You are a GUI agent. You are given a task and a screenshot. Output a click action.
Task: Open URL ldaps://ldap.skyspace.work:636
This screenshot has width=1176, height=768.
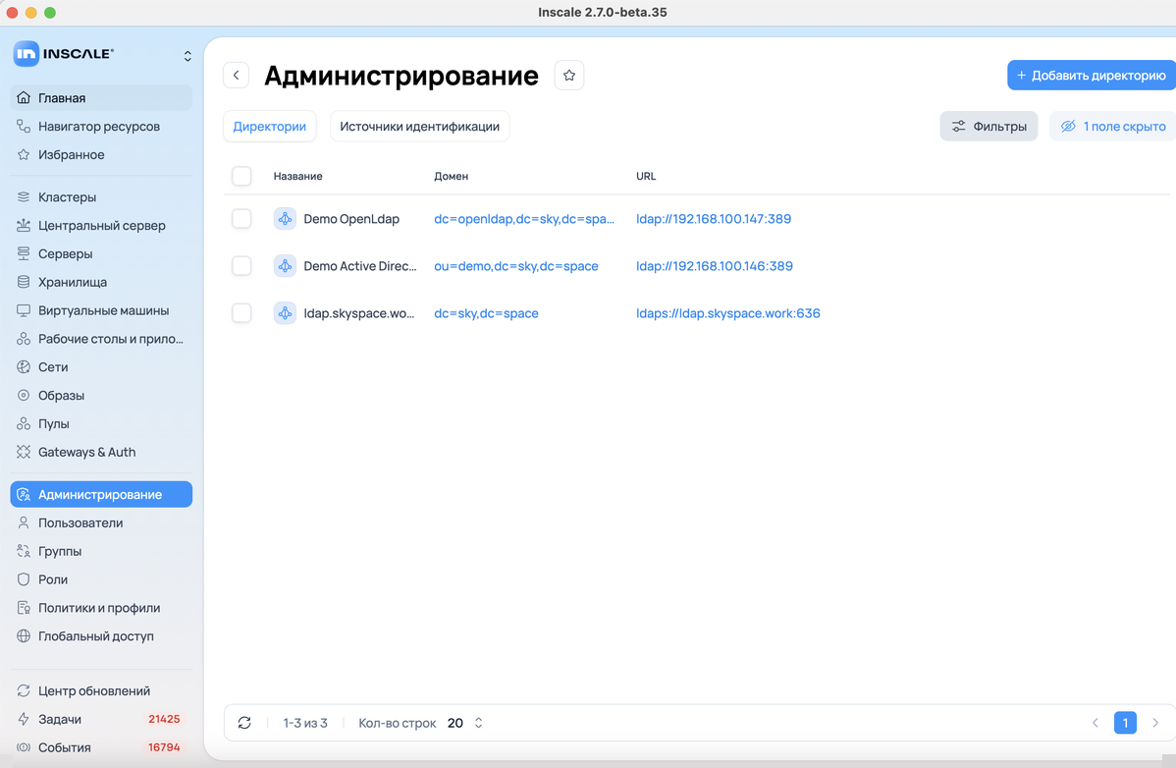[x=727, y=313]
